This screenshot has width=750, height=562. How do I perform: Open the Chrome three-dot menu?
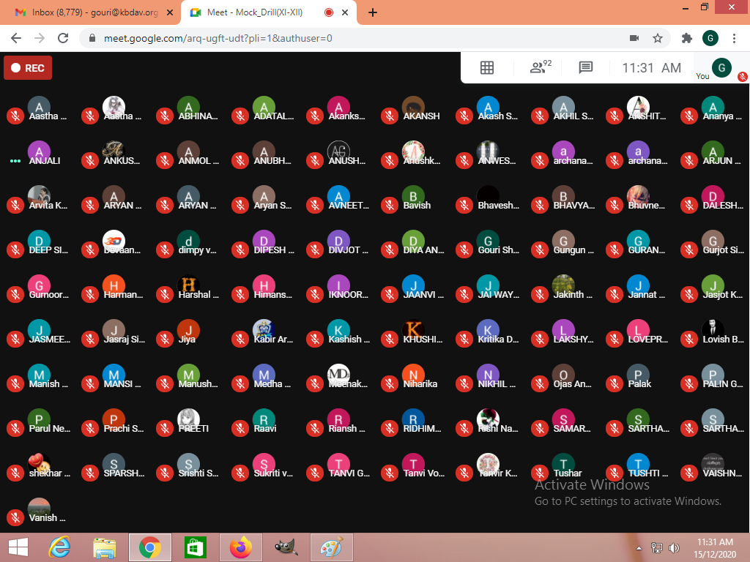pyautogui.click(x=735, y=38)
